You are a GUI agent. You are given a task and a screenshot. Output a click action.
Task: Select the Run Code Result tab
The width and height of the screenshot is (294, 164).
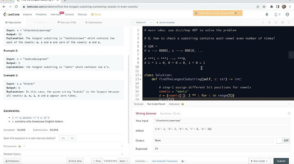156,104
